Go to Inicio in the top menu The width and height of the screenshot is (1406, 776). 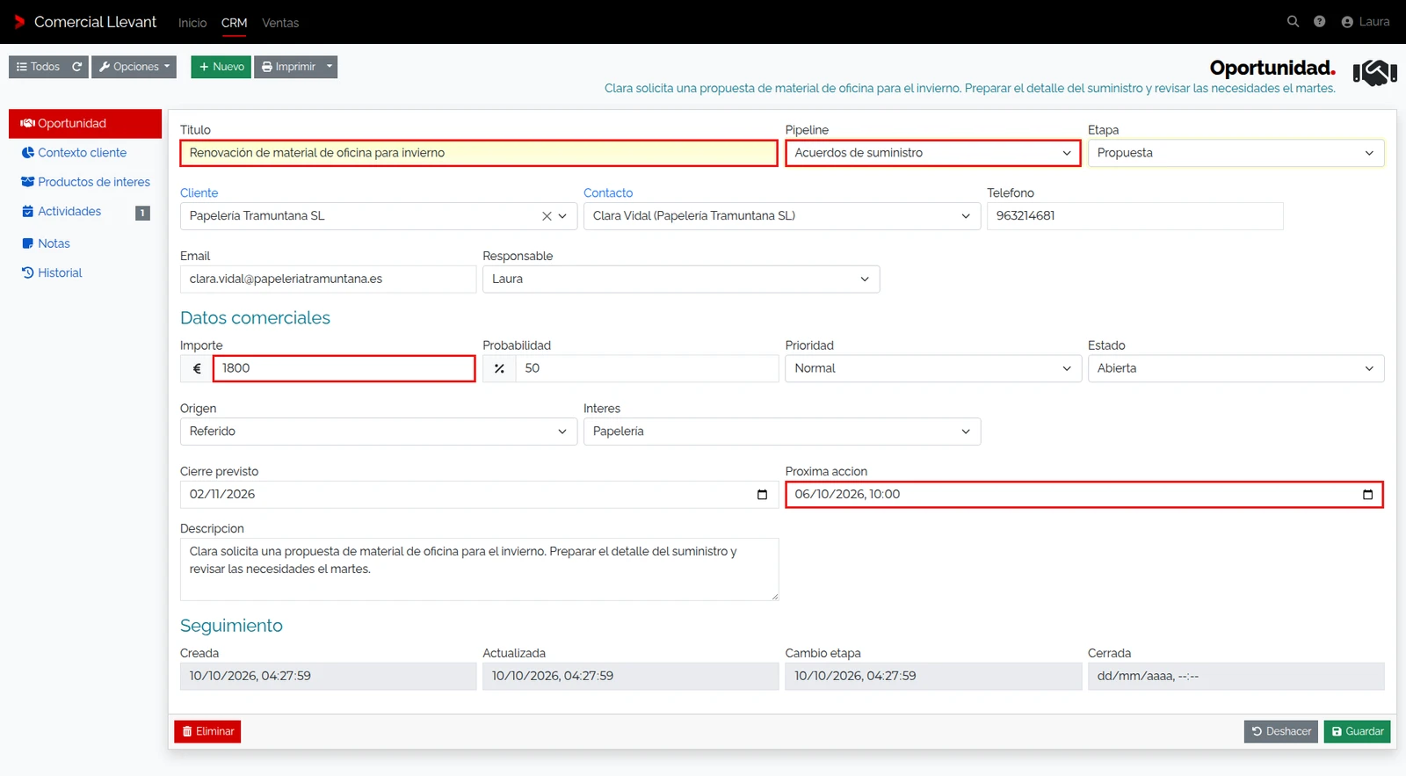pyautogui.click(x=192, y=23)
